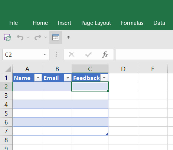Image resolution: width=173 pixels, height=150 pixels.
Task: Select column E header
Action: coord(153,69)
